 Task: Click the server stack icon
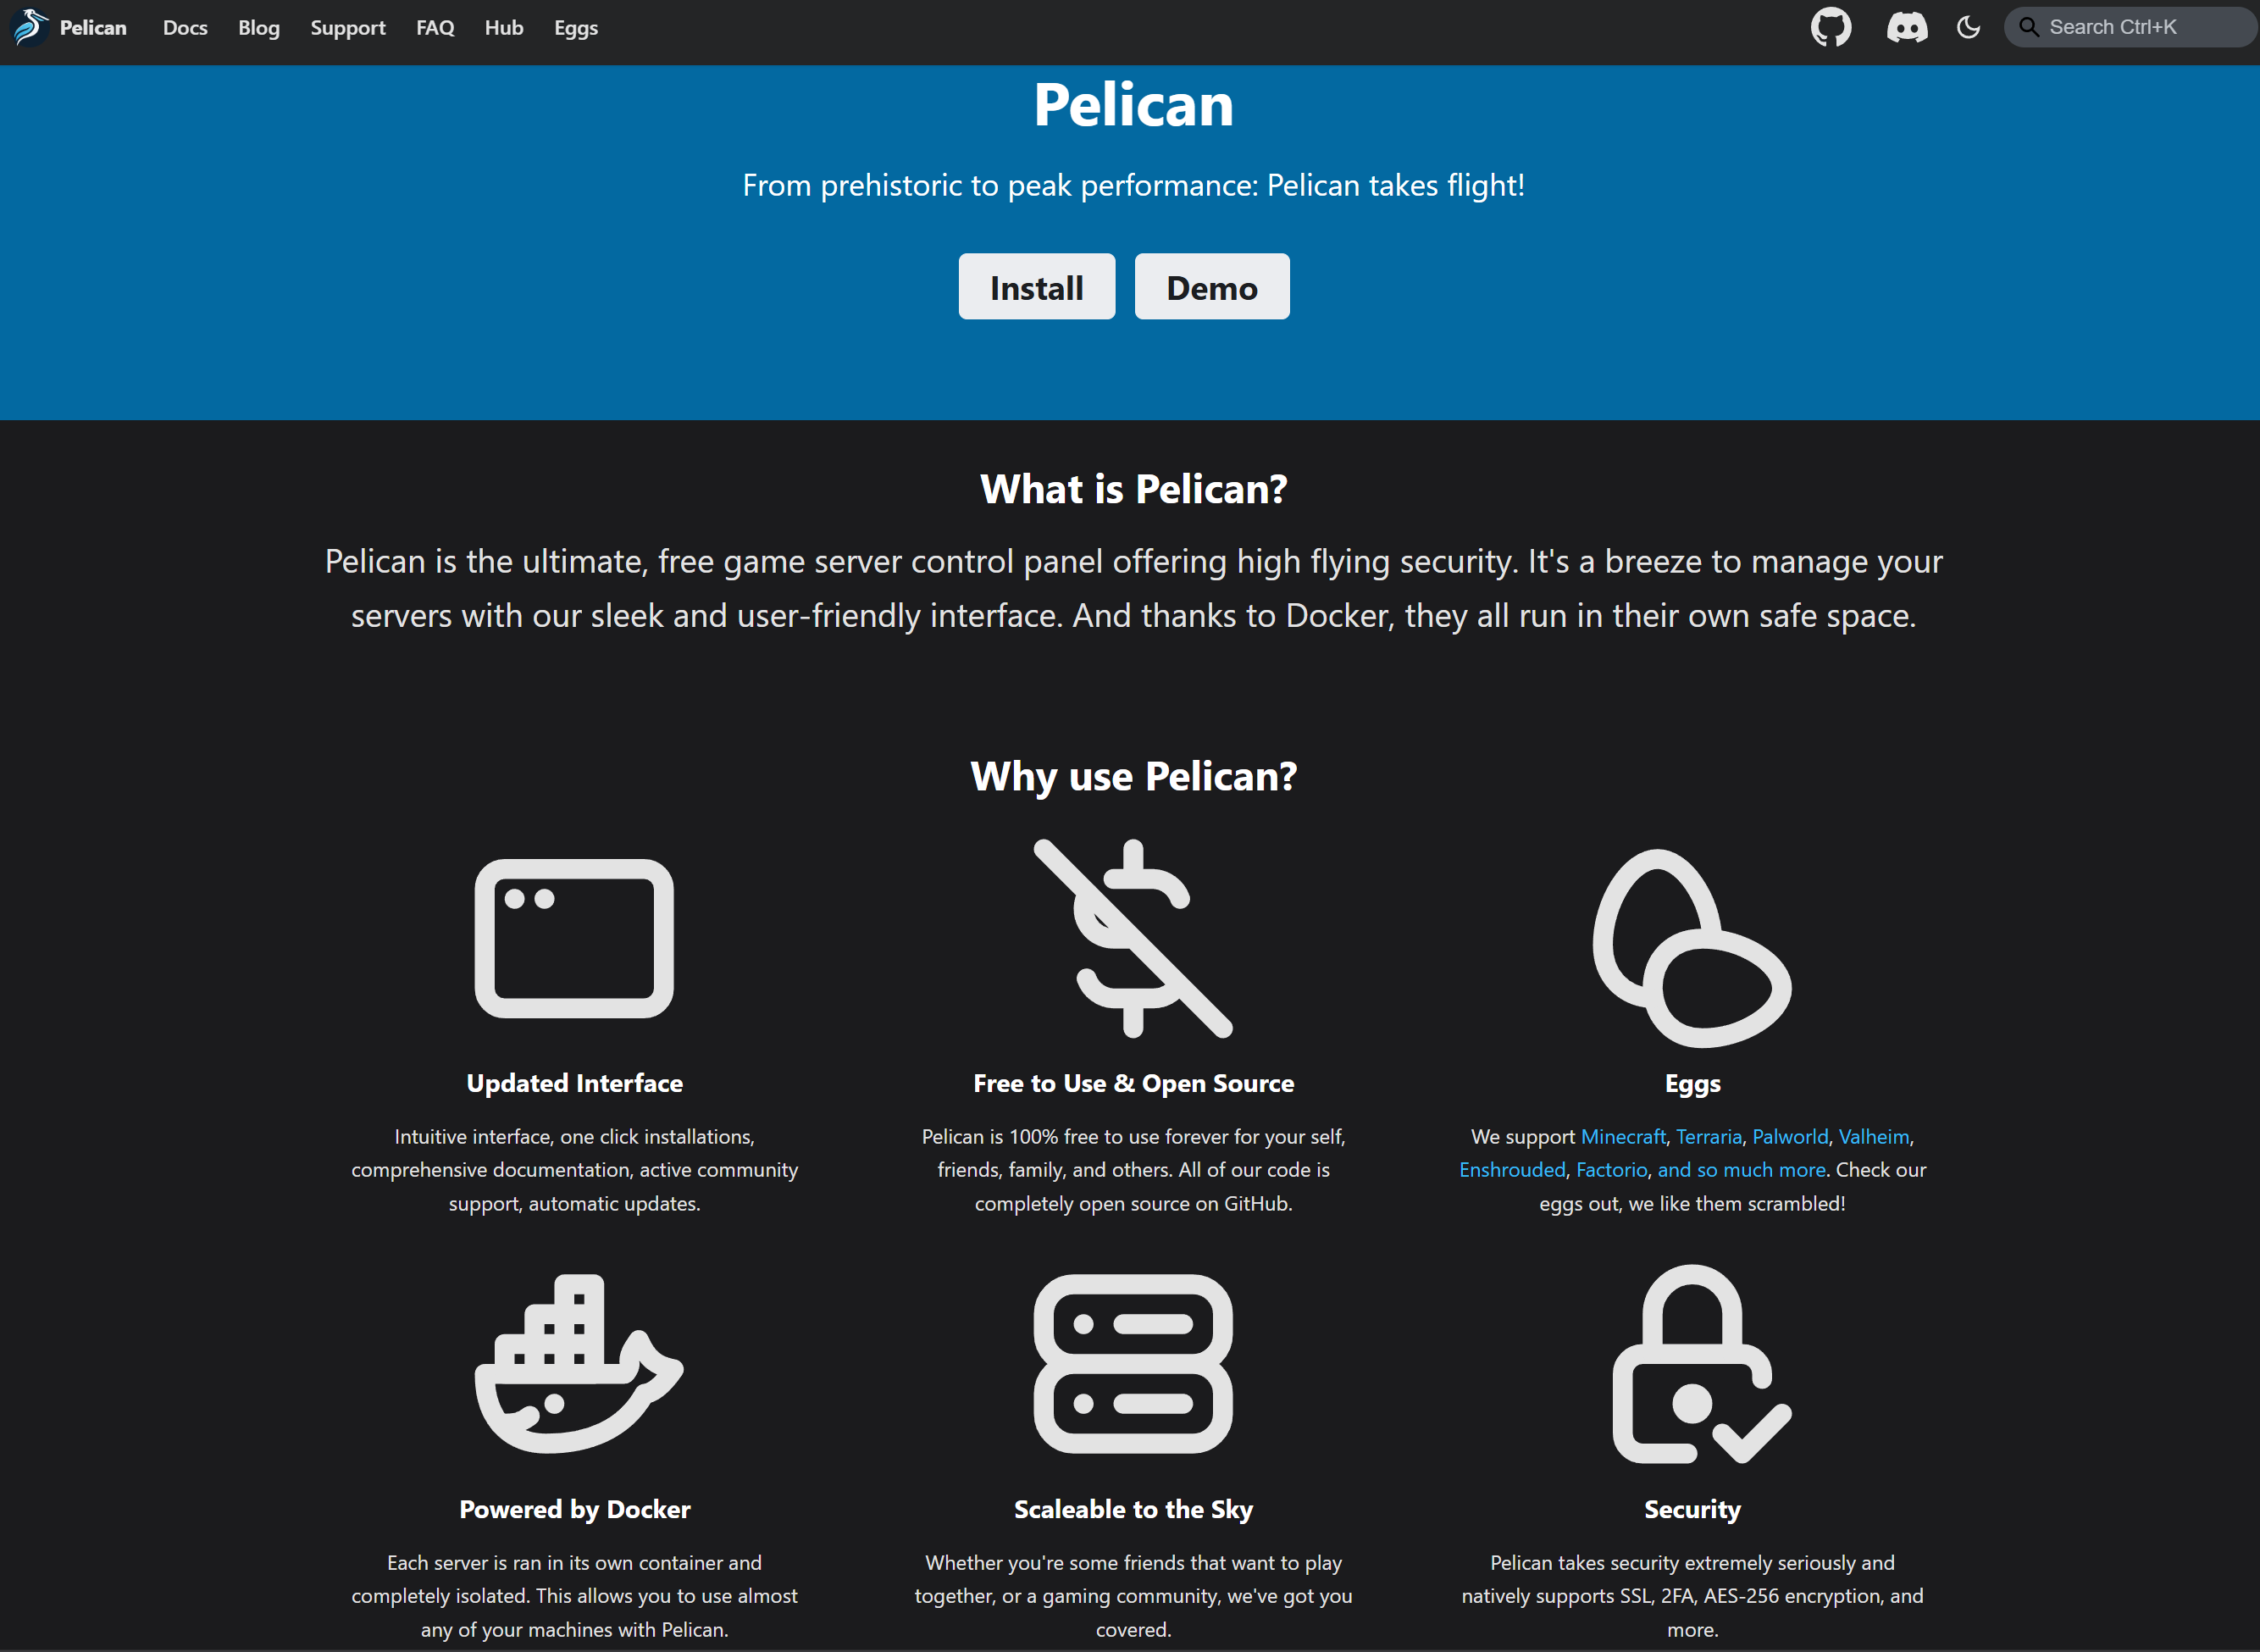point(1133,1363)
